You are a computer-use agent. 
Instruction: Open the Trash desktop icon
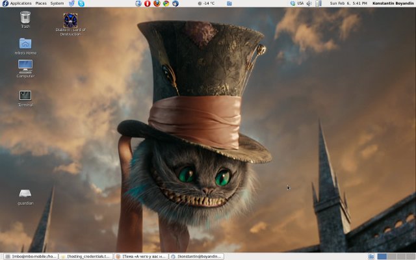click(25, 18)
